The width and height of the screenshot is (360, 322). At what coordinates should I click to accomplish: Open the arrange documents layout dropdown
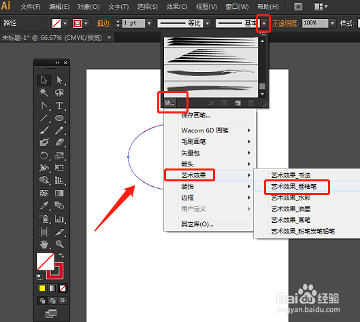[x=321, y=7]
